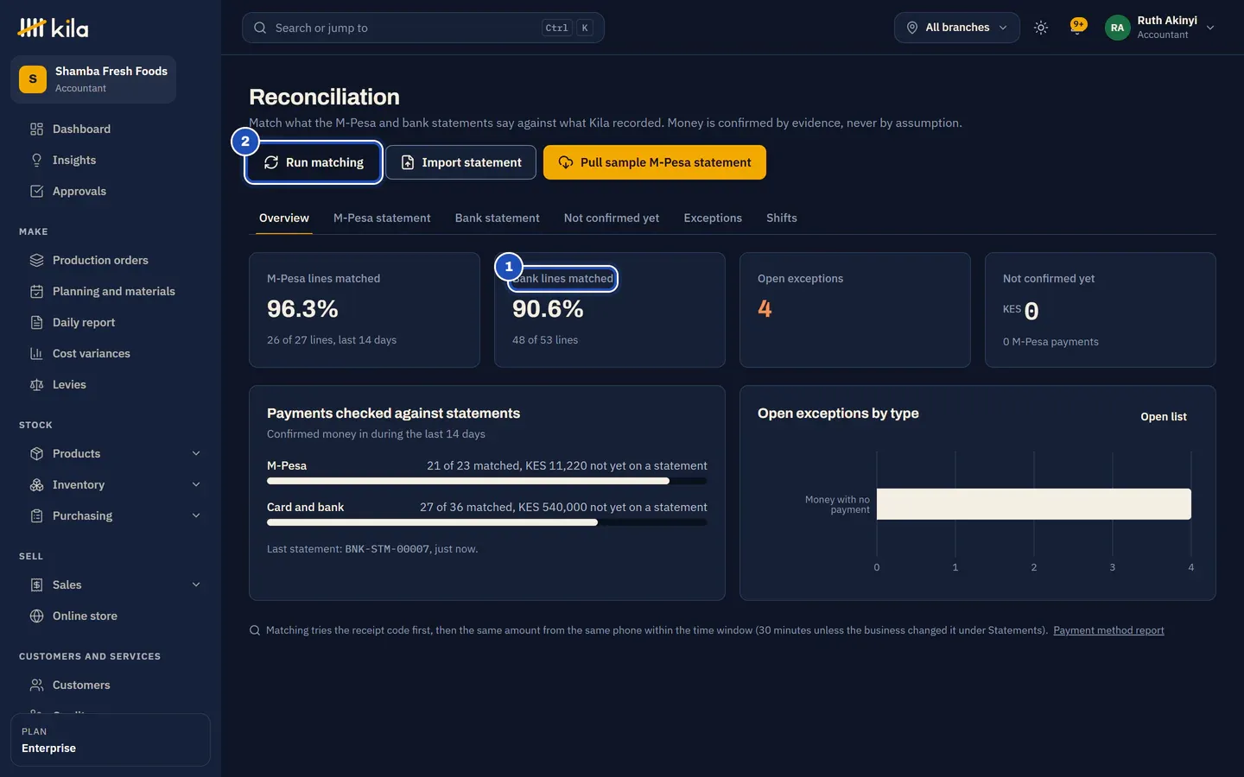Toggle the light theme sun icon

[x=1041, y=28]
